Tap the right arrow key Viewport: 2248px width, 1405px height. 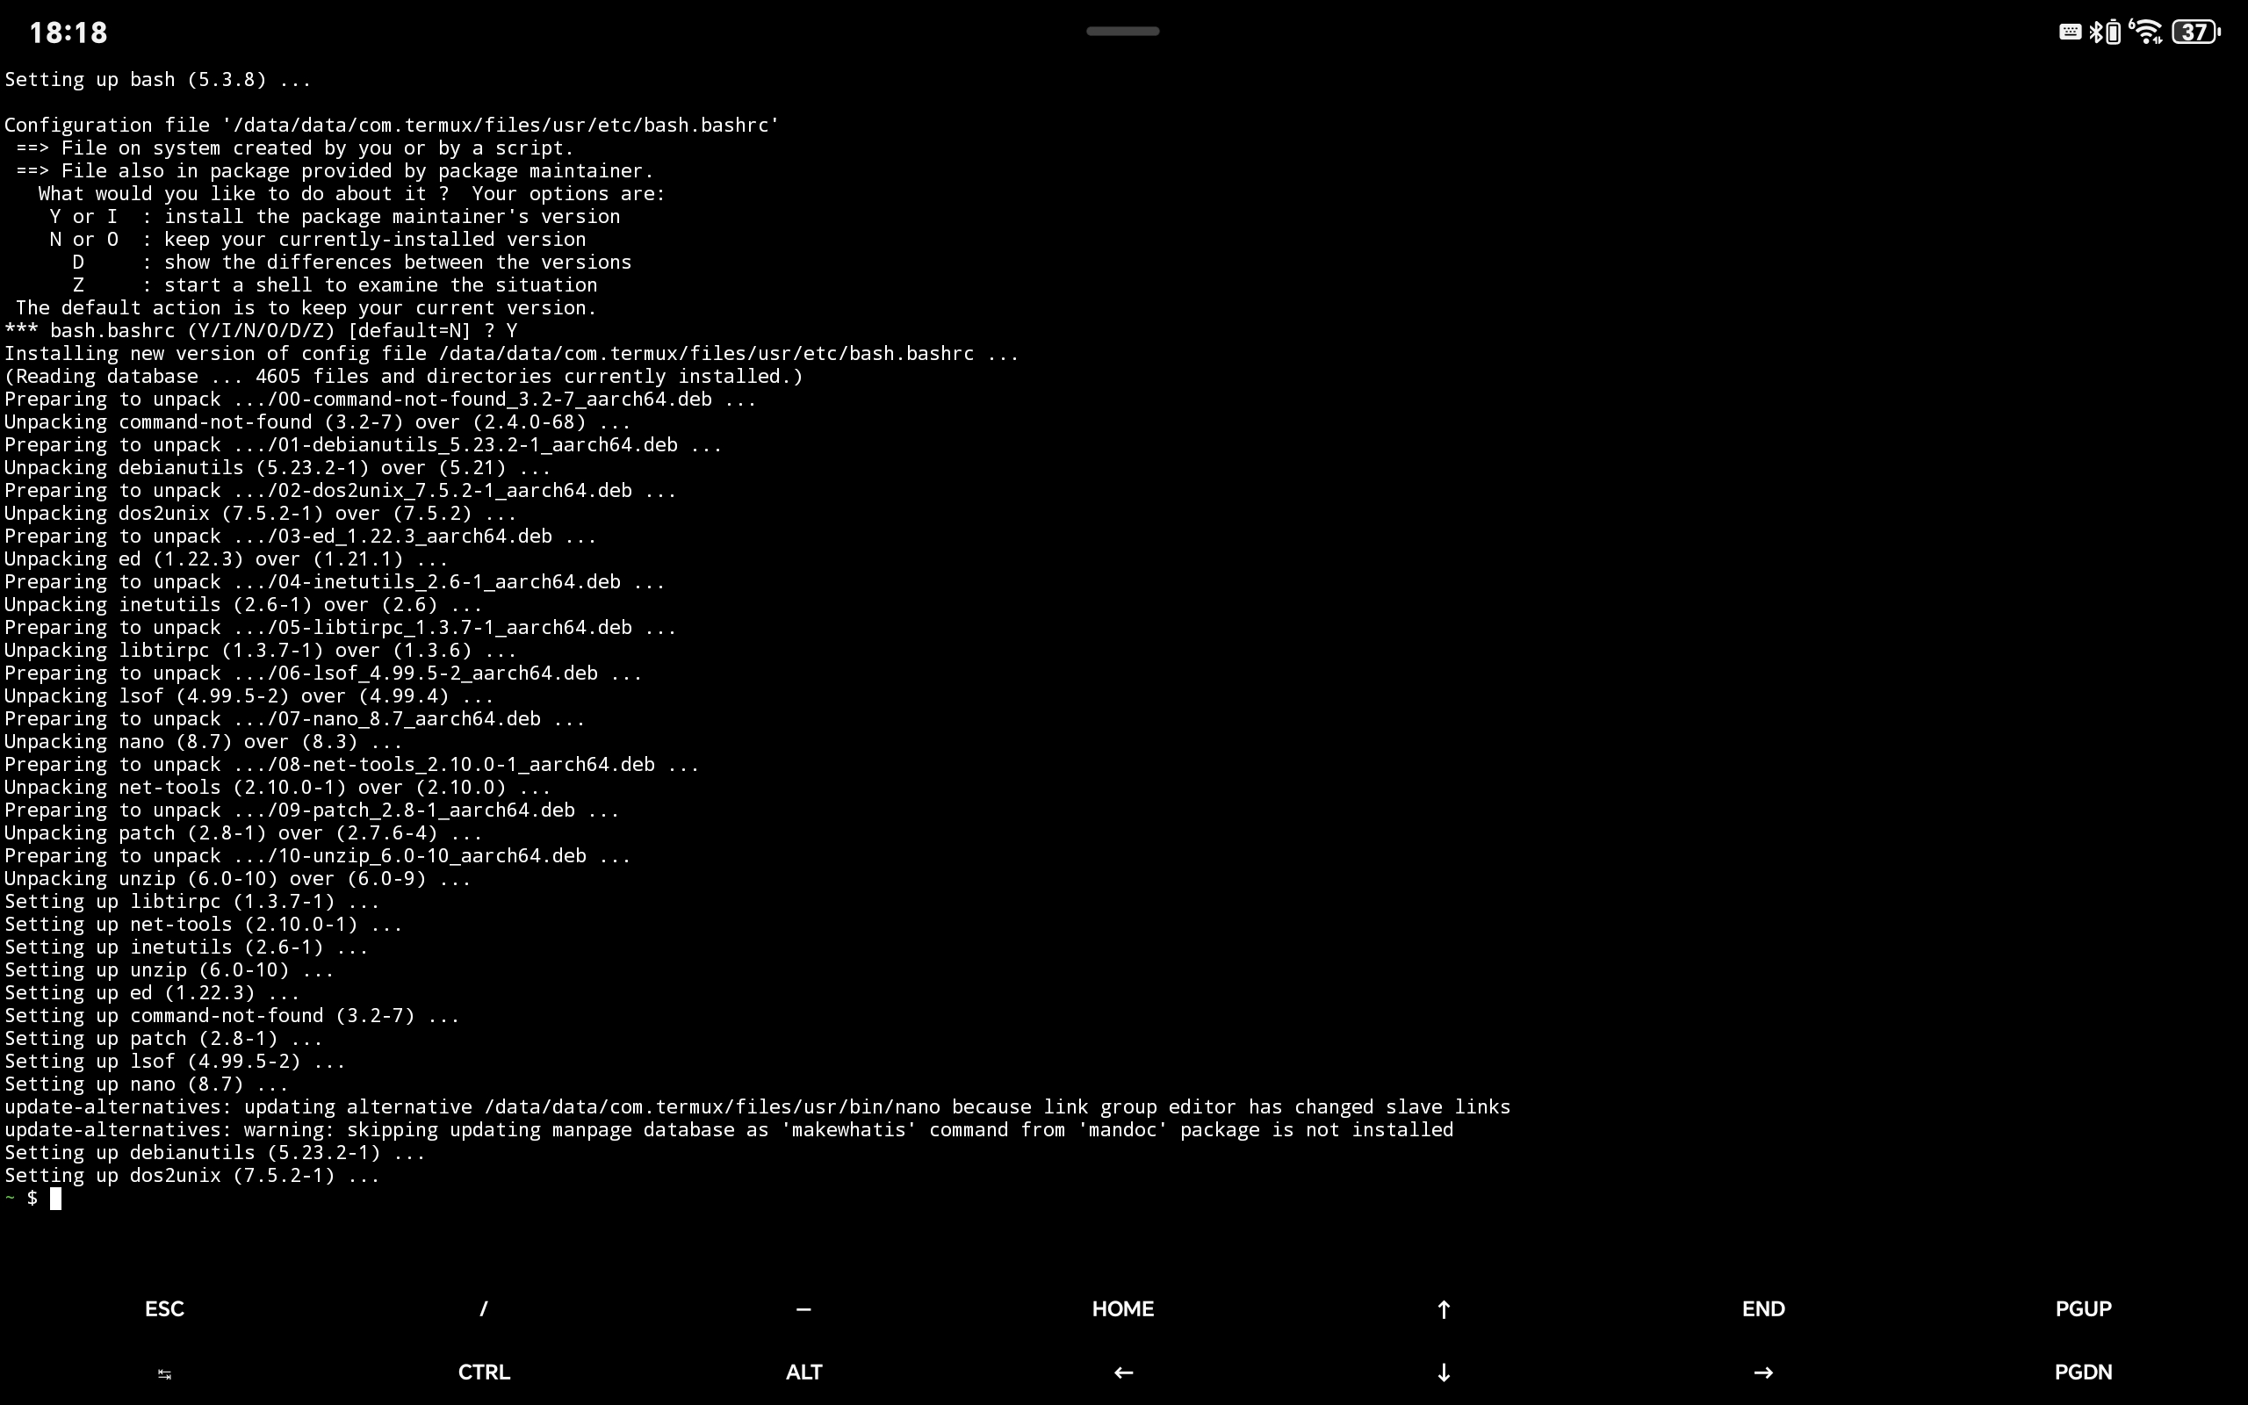[x=1762, y=1373]
